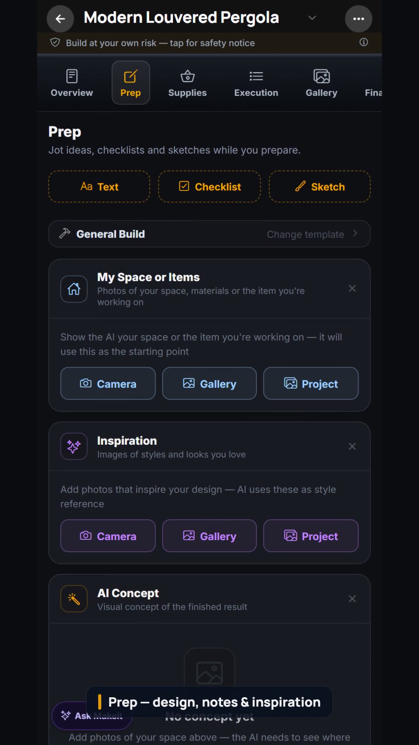Click the house icon in My Space card
Screen dimensions: 419x745
click(74, 289)
